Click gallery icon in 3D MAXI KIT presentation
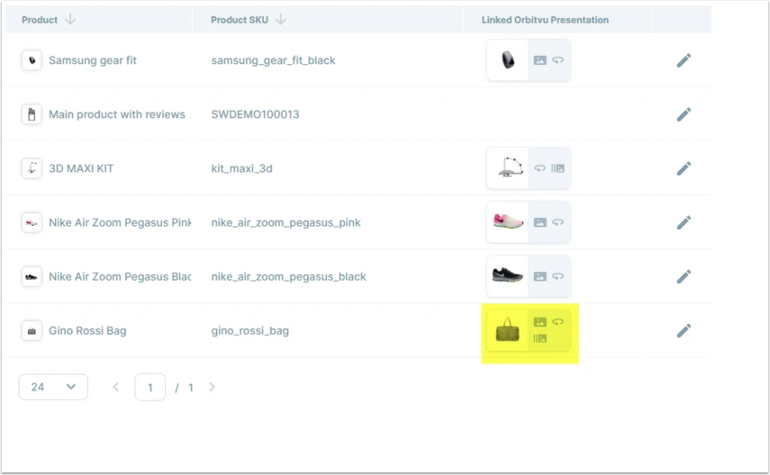This screenshot has height=475, width=770. pyautogui.click(x=557, y=168)
